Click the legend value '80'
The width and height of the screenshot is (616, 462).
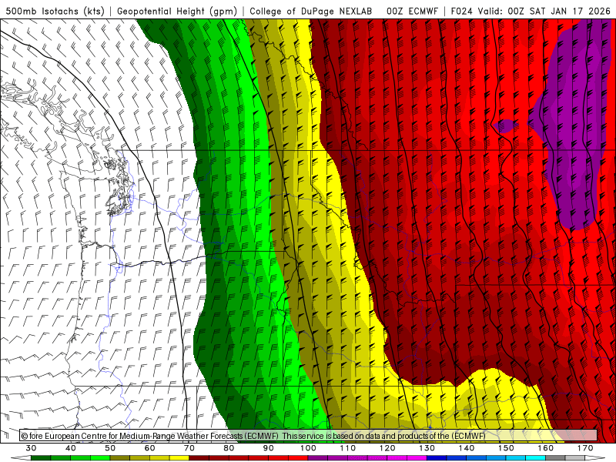tap(229, 448)
